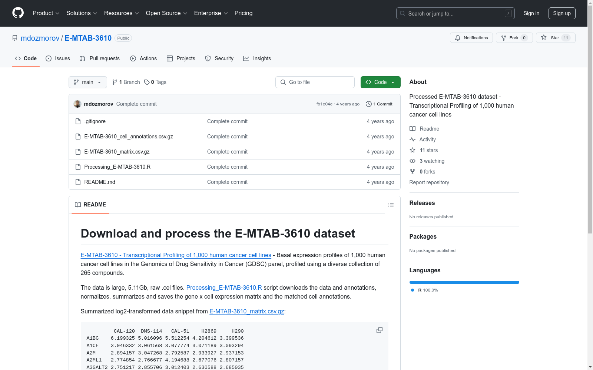
Task: Open the Issues tab
Action: [58, 58]
